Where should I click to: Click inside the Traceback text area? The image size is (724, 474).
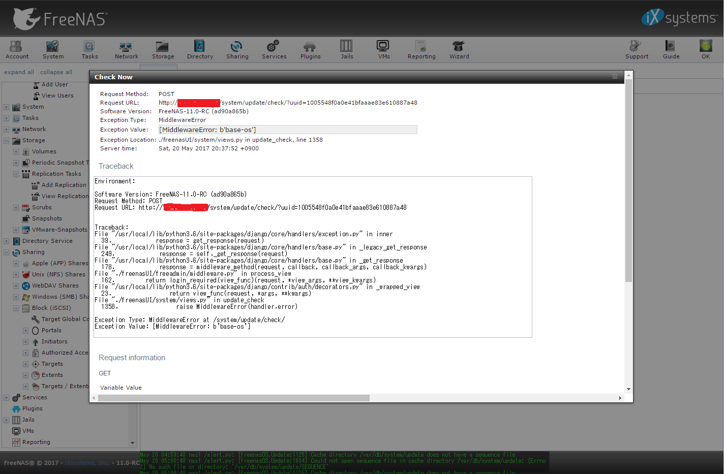(x=313, y=257)
